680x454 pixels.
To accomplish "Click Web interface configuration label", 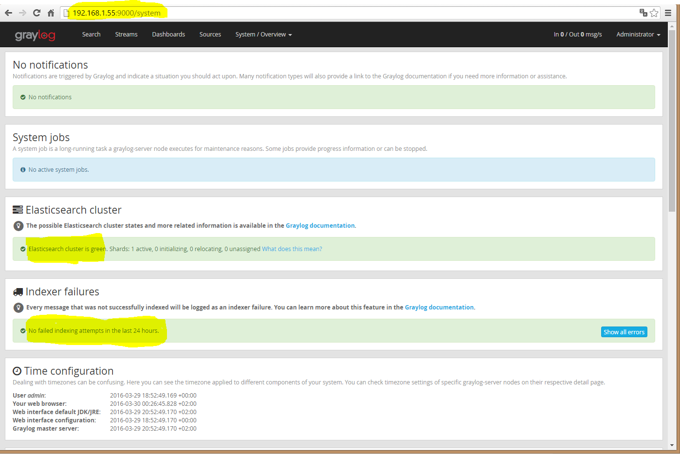I will 55,420.
